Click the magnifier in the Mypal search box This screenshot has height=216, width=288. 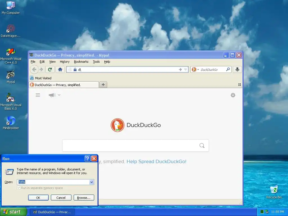coord(228,69)
